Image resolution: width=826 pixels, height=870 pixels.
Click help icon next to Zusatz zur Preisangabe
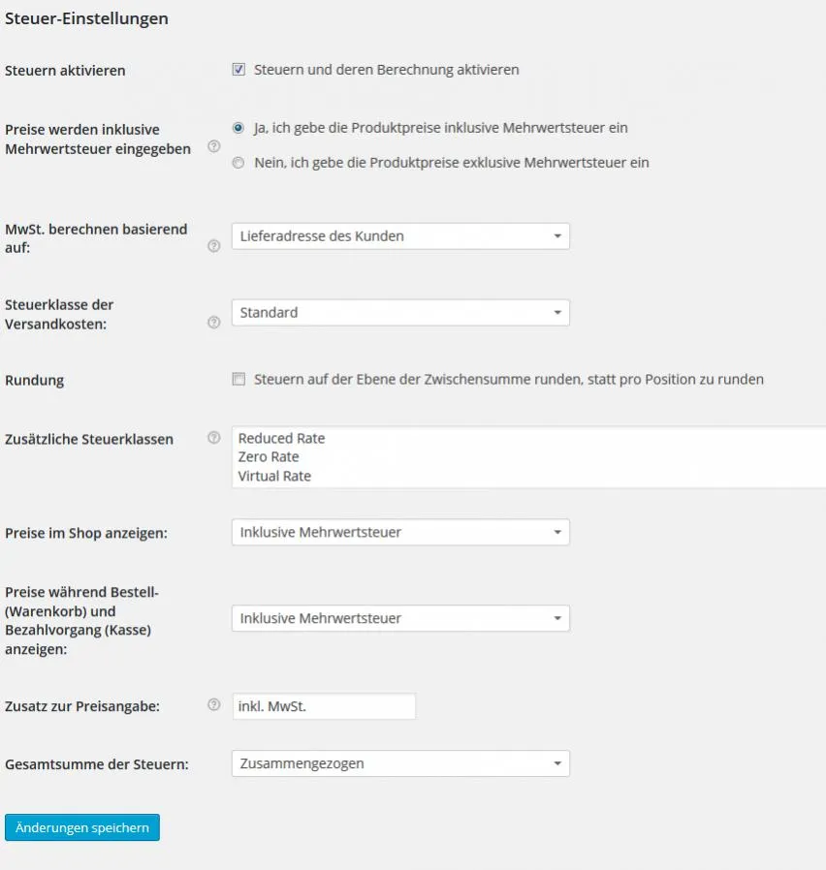pos(213,704)
